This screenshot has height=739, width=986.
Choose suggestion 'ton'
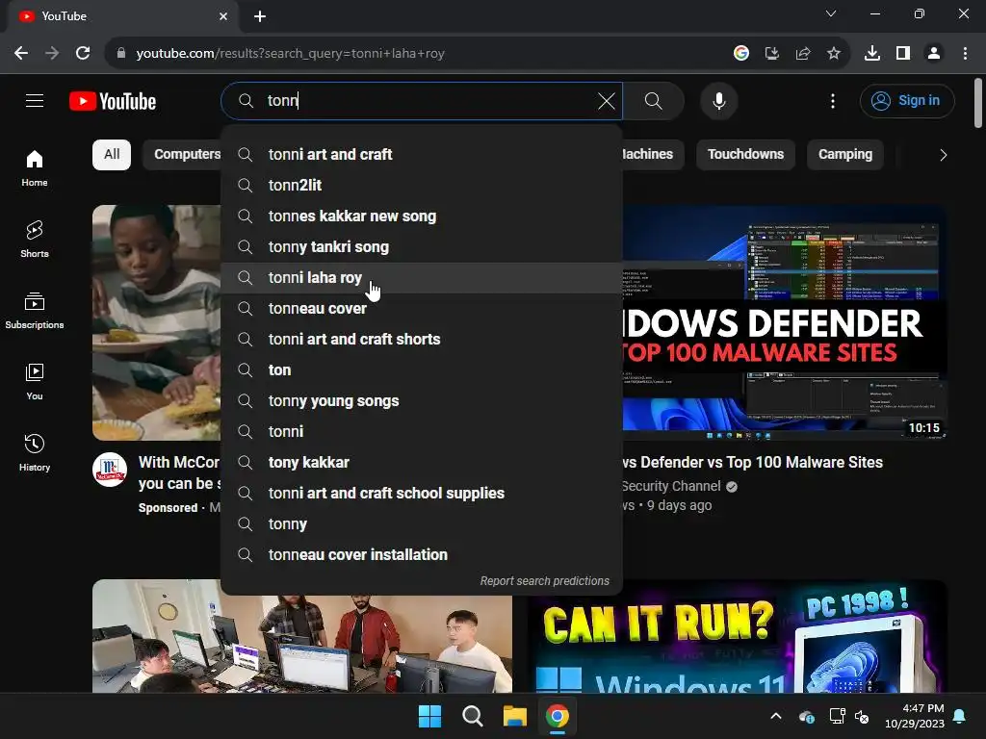tap(422, 369)
